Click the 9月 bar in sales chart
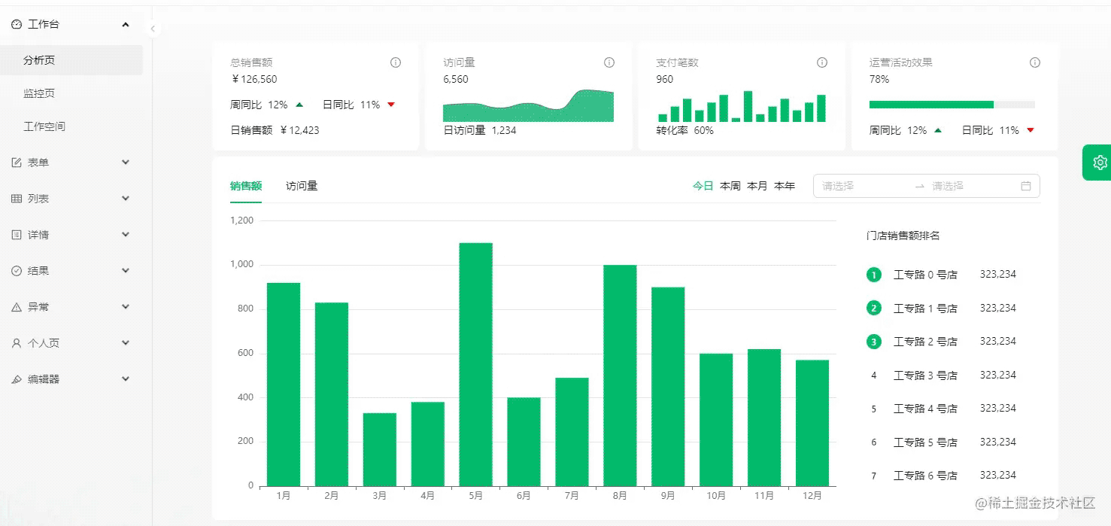This screenshot has width=1111, height=526. (x=668, y=387)
